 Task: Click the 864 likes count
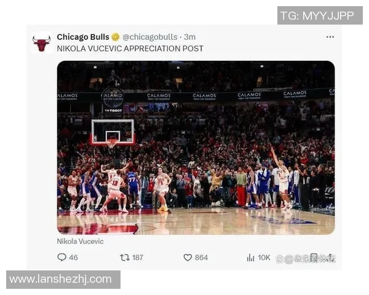(x=201, y=258)
